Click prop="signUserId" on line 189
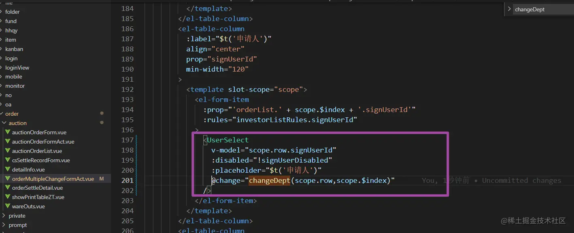The height and width of the screenshot is (233, 574). tap(221, 59)
